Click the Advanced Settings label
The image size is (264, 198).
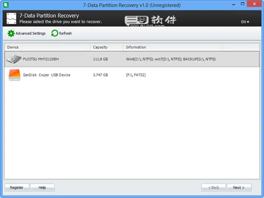click(30, 33)
